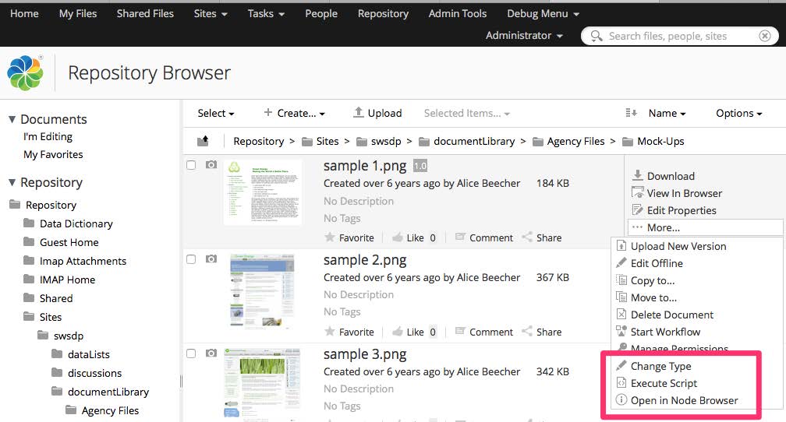The image size is (786, 422).
Task: Select the sample 2.png checkbox
Action: coord(191,259)
